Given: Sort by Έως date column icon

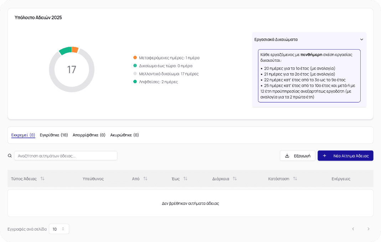Looking at the screenshot, I should click(185, 178).
